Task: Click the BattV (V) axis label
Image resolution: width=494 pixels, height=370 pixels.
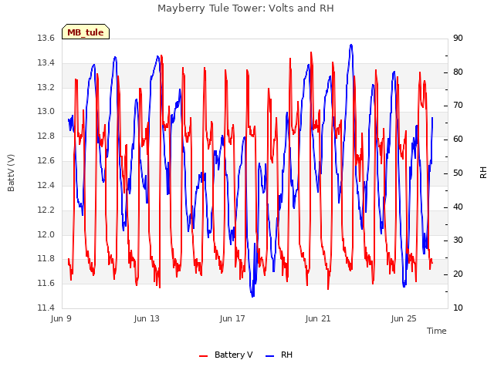Action: [x=11, y=173]
